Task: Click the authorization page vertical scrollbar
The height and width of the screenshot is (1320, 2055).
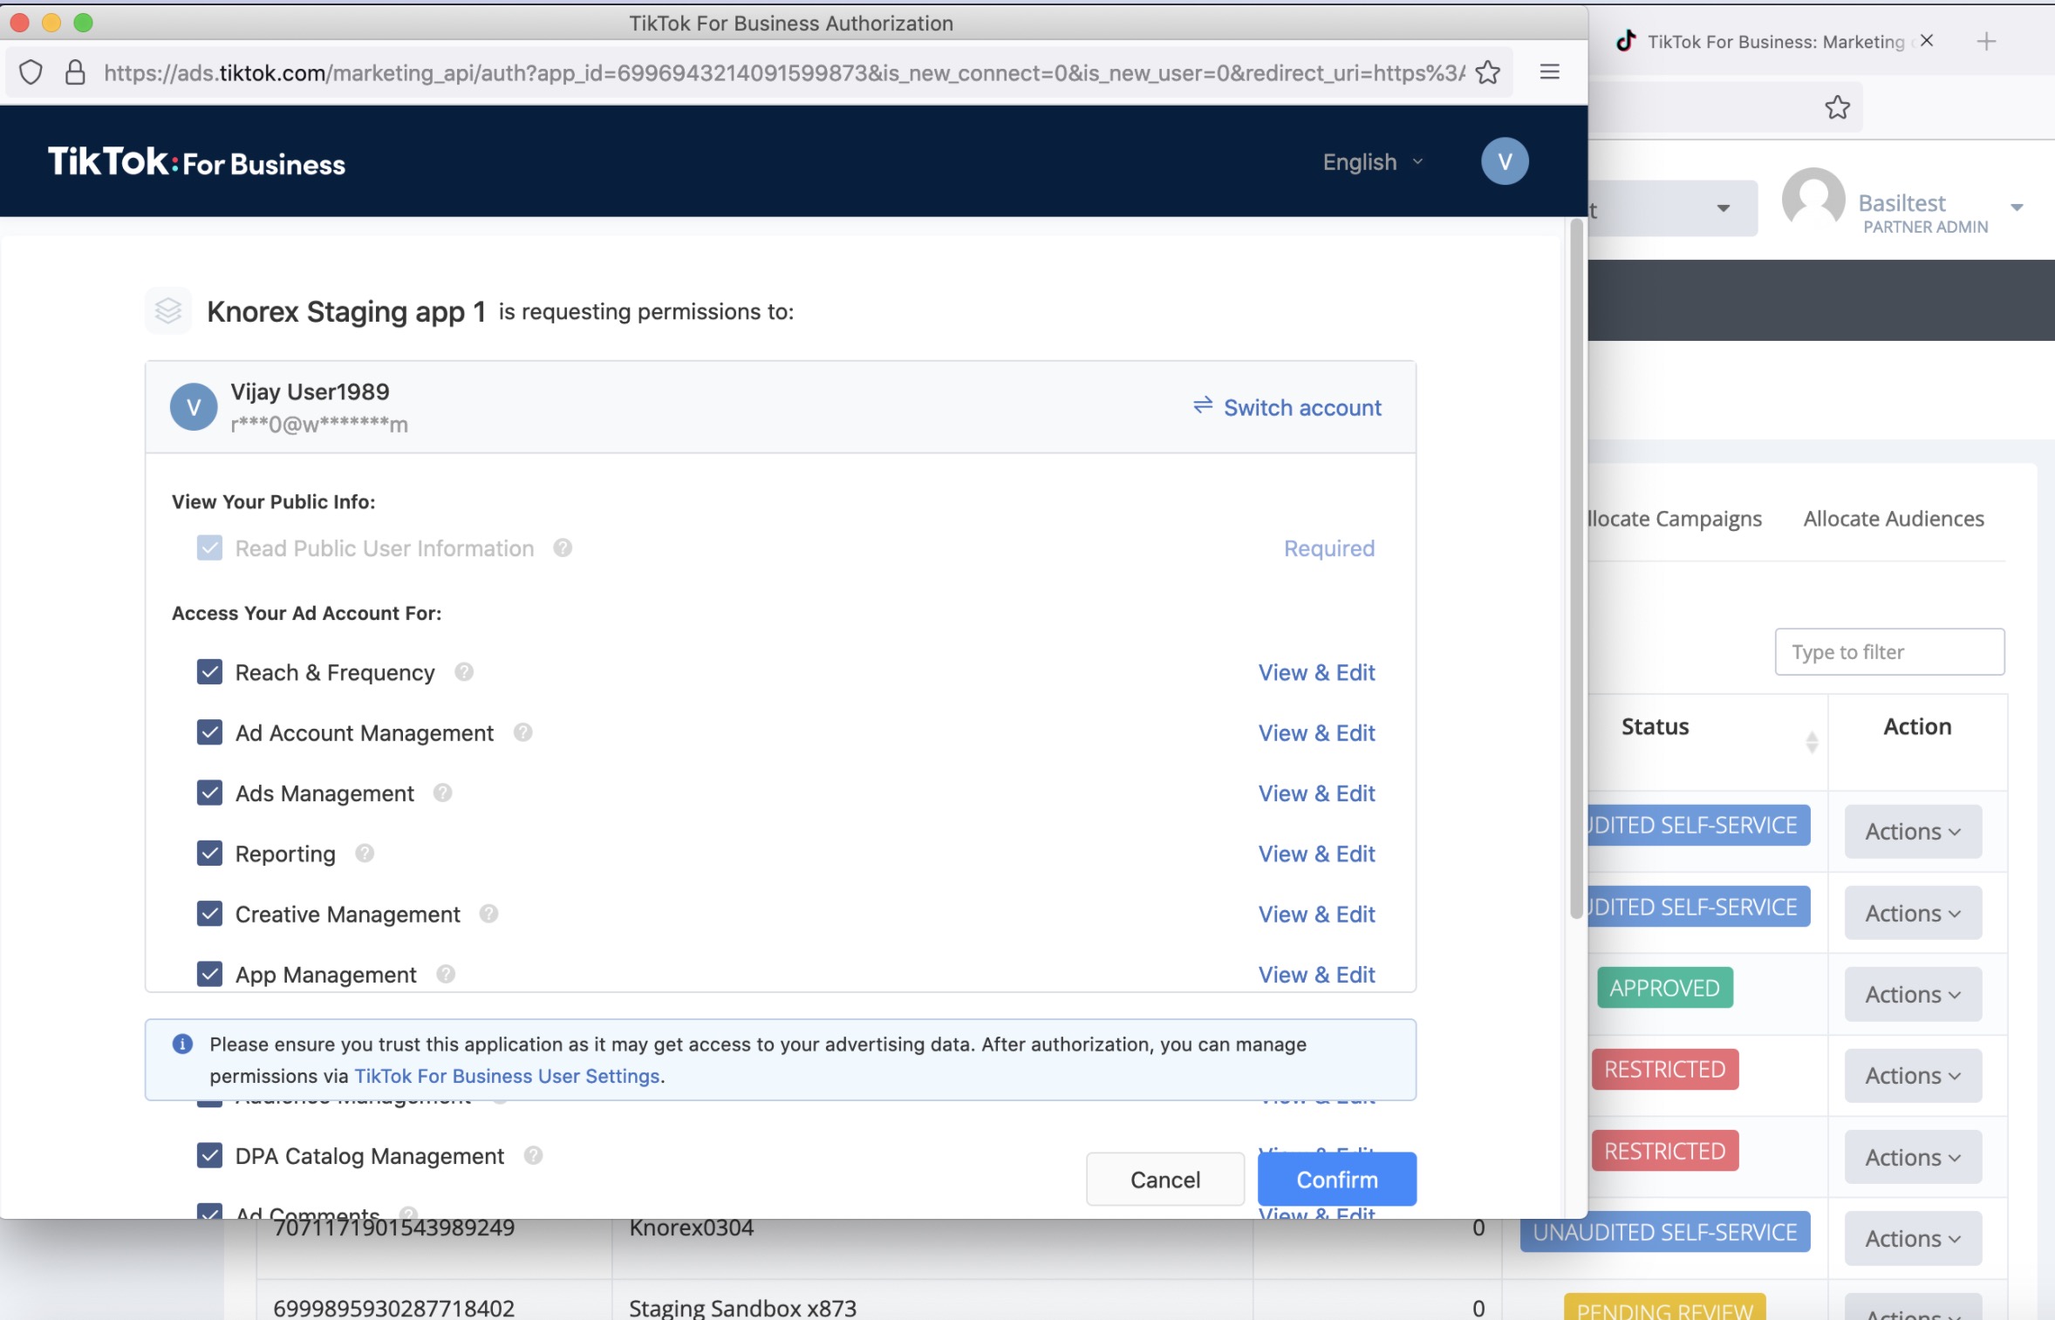Action: coord(1575,567)
